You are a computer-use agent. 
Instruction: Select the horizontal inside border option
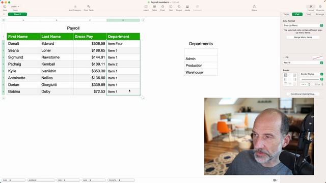[290, 84]
